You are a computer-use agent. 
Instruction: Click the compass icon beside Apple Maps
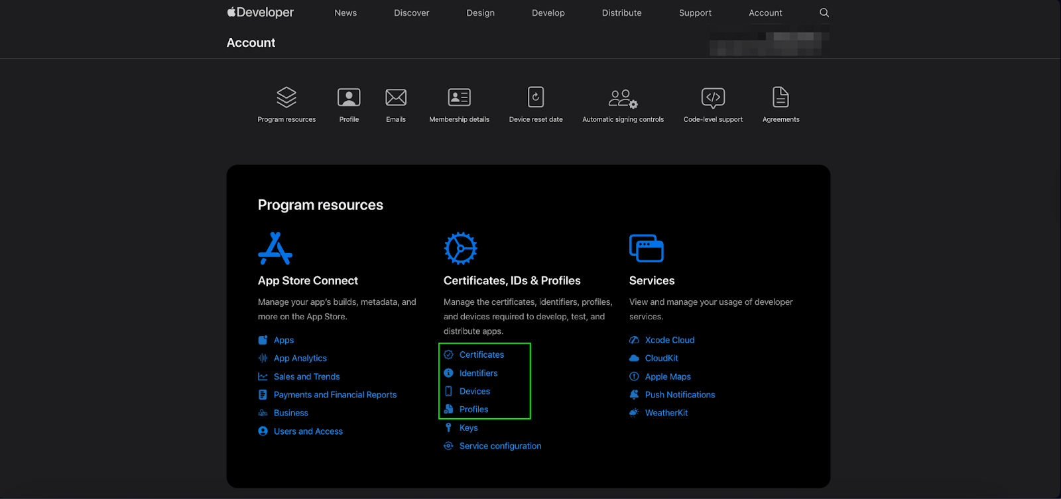(x=634, y=376)
